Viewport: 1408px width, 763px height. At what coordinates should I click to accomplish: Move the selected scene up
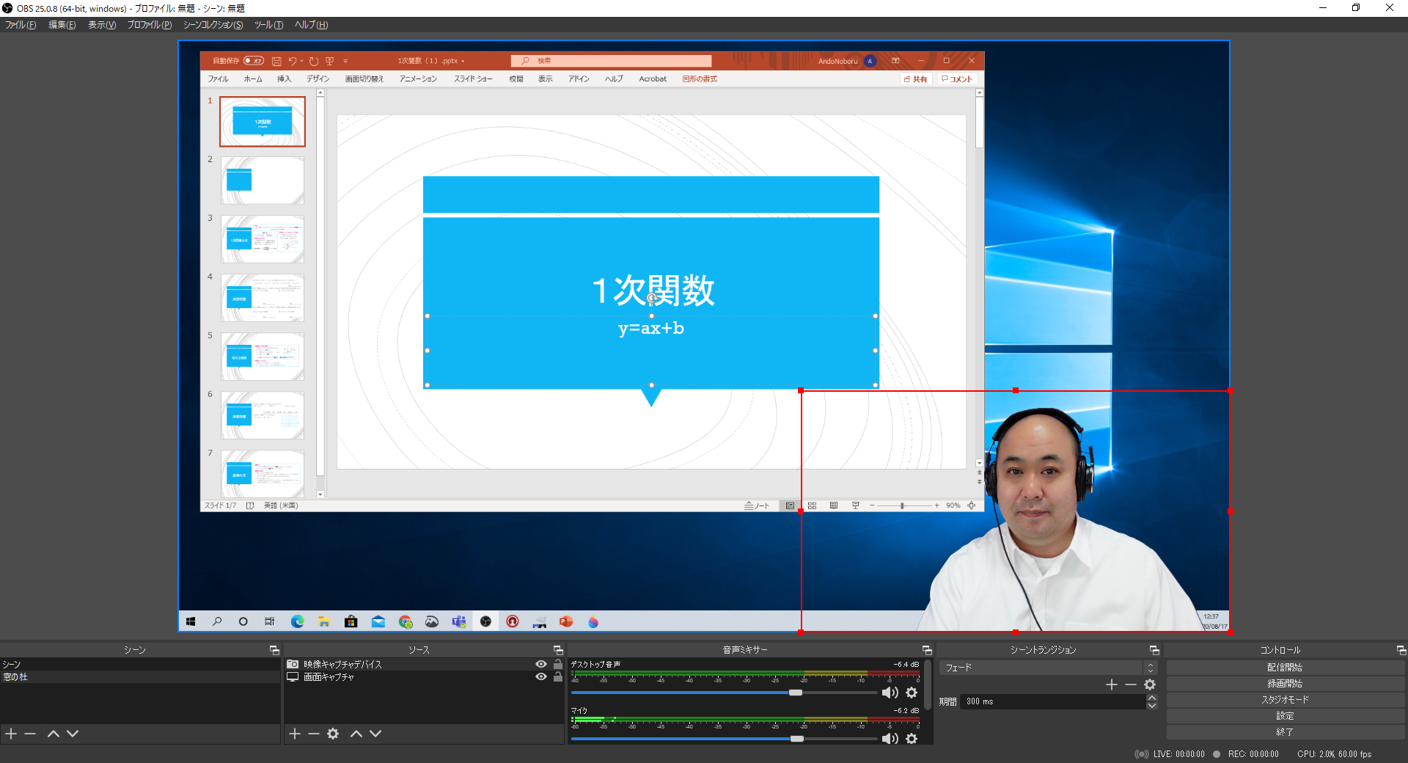[54, 734]
